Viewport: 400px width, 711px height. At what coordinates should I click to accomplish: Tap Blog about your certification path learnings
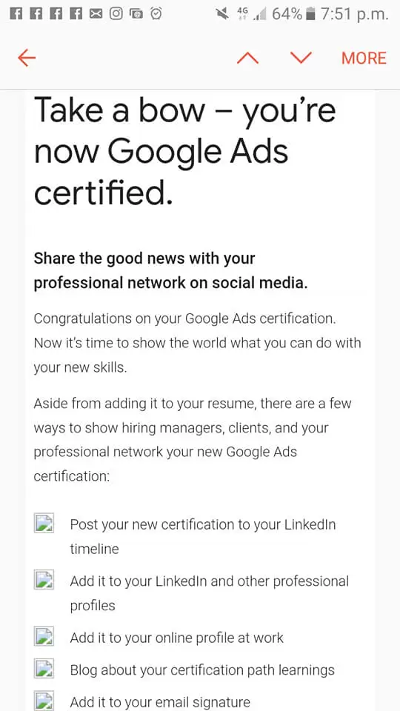tap(202, 670)
